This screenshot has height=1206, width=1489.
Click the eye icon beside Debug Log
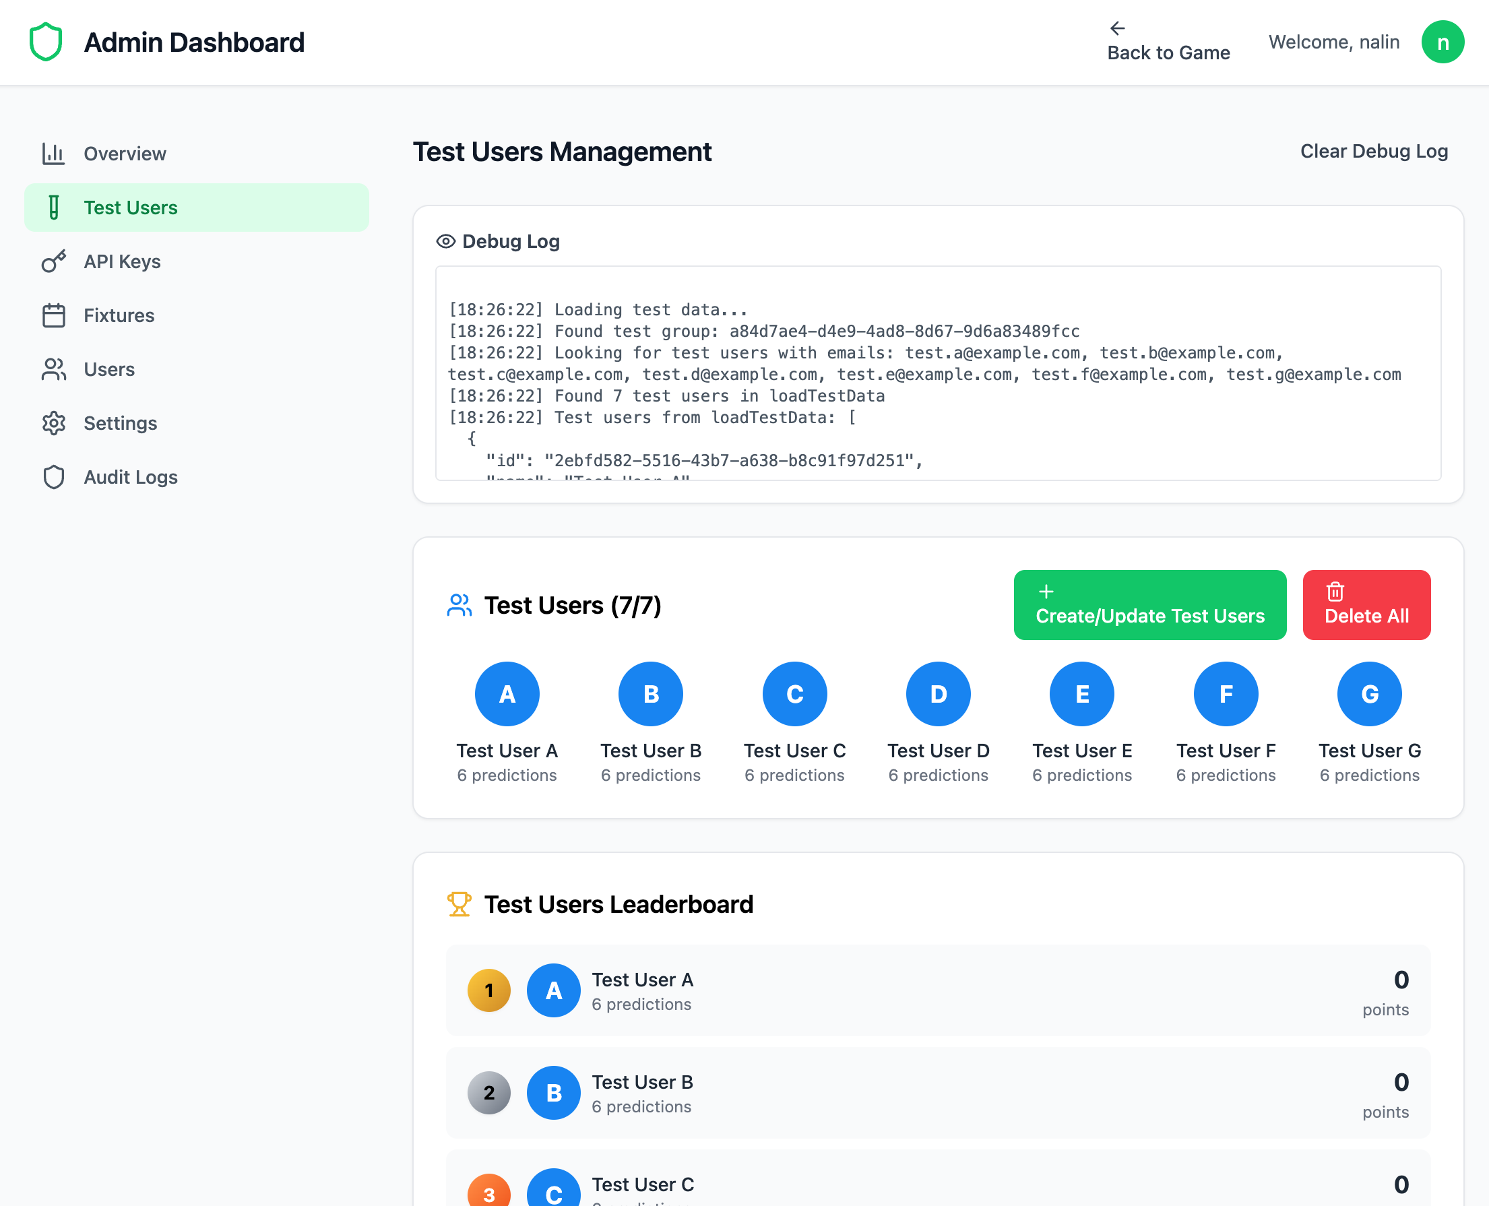coord(445,241)
